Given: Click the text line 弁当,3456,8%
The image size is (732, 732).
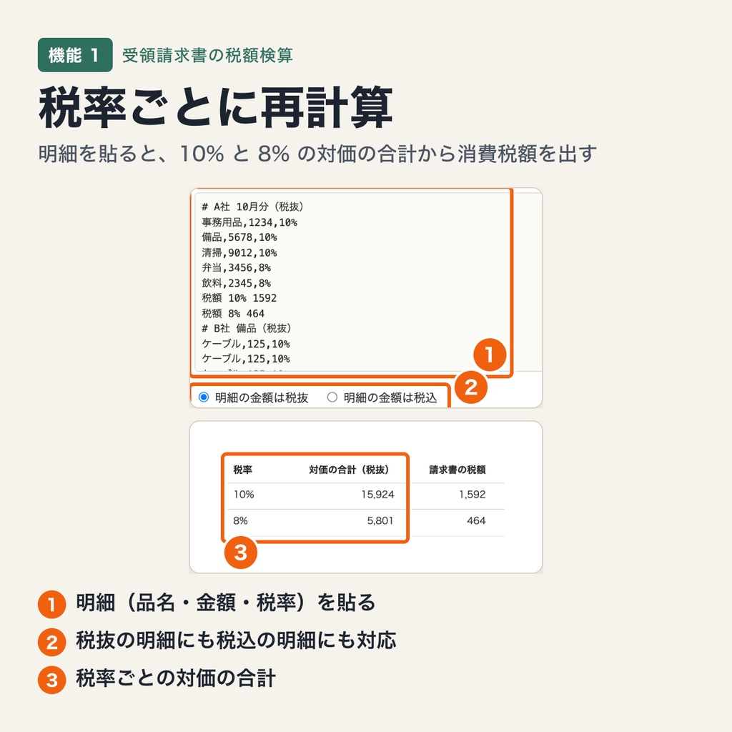Looking at the screenshot, I should (x=236, y=267).
